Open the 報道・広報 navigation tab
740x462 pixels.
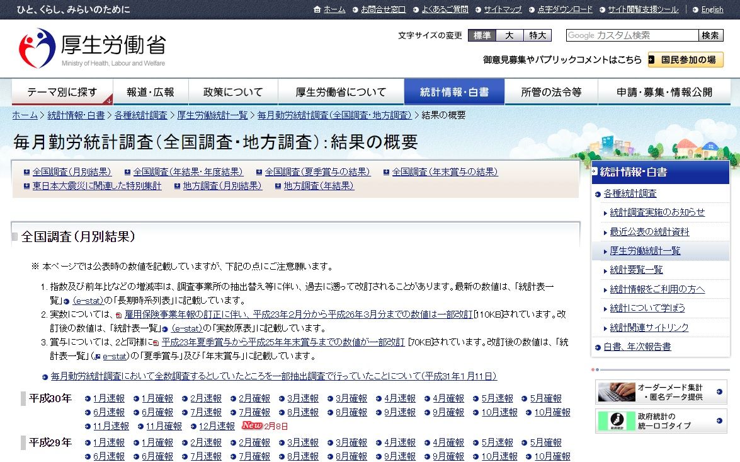tap(151, 92)
